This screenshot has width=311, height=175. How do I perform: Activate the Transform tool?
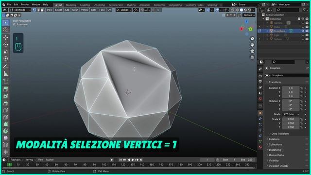[x=6, y=59]
